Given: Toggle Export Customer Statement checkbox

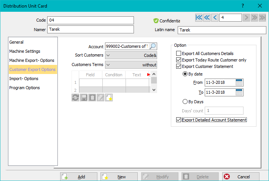Looking at the screenshot, I should click(x=178, y=66).
